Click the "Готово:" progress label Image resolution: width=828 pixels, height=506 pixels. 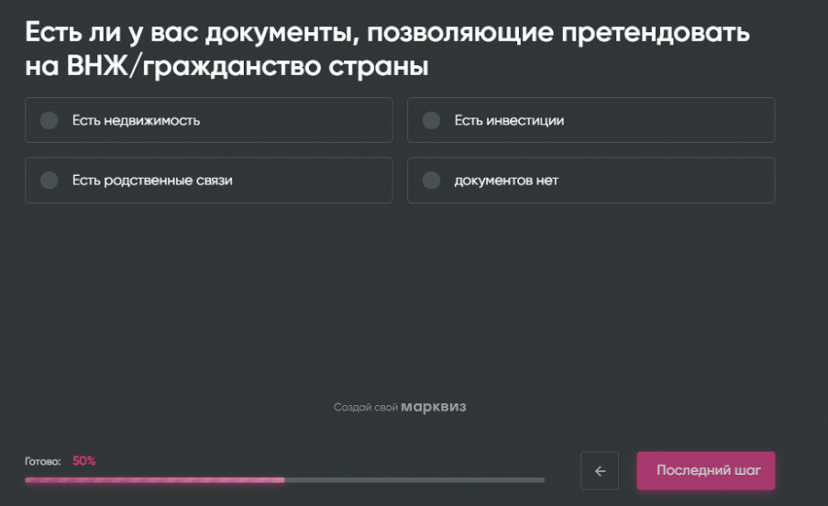click(43, 462)
